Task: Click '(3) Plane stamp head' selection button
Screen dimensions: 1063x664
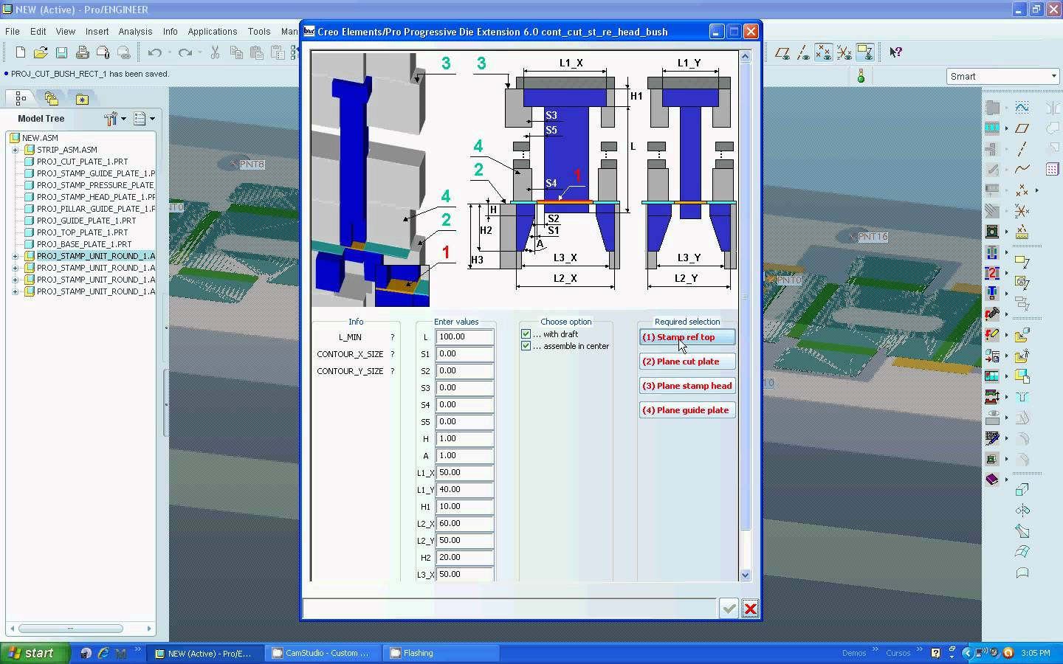Action: [x=687, y=386]
